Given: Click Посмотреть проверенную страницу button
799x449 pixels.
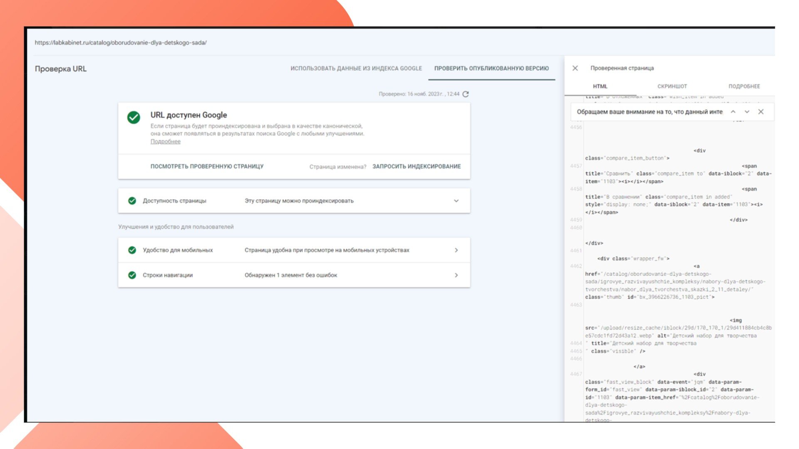Looking at the screenshot, I should pos(207,166).
